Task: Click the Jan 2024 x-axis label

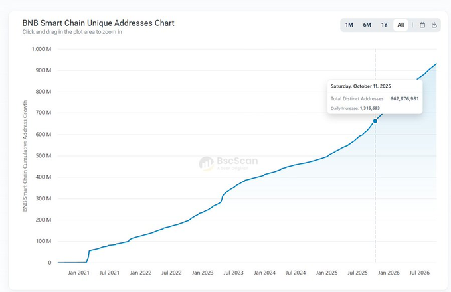Action: 264,273
